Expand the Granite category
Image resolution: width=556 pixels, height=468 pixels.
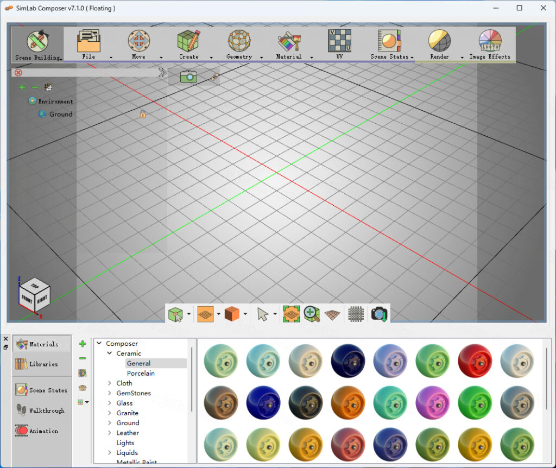tap(110, 413)
